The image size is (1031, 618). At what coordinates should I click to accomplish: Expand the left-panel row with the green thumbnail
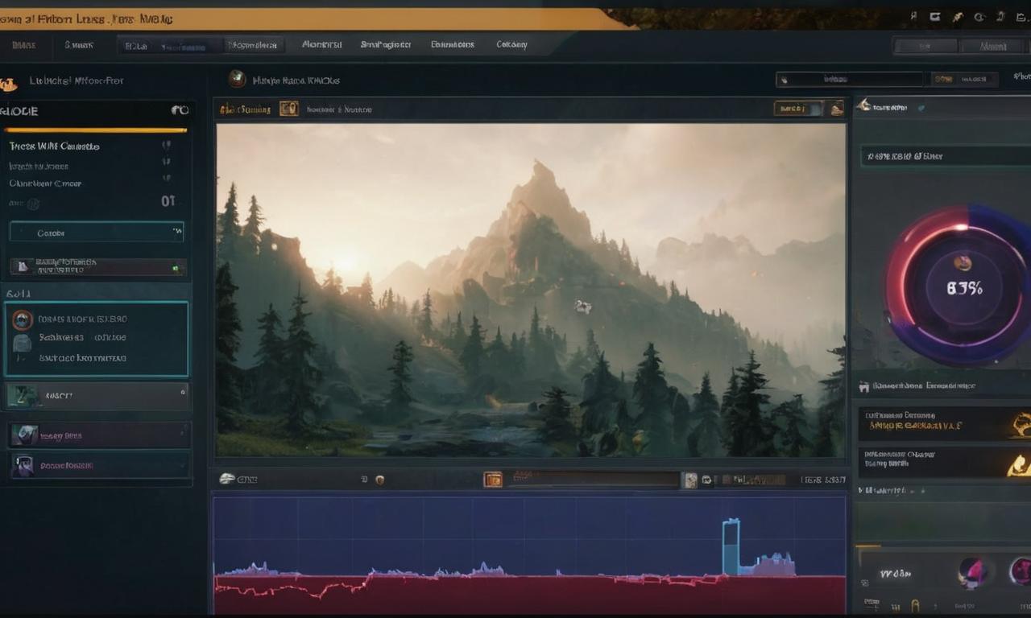pos(97,395)
